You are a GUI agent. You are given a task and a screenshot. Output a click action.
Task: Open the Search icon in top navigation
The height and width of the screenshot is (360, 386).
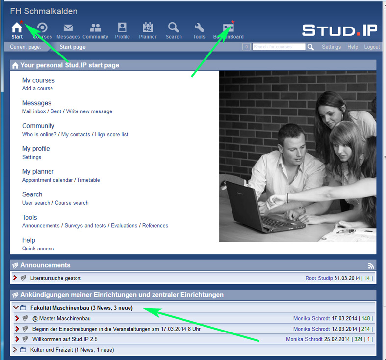(174, 28)
